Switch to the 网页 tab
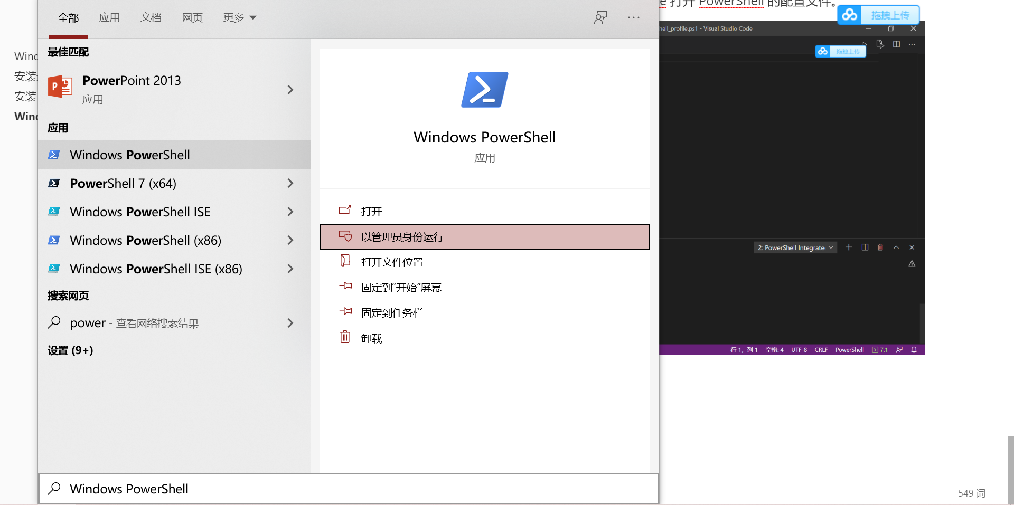1014x505 pixels. click(192, 17)
